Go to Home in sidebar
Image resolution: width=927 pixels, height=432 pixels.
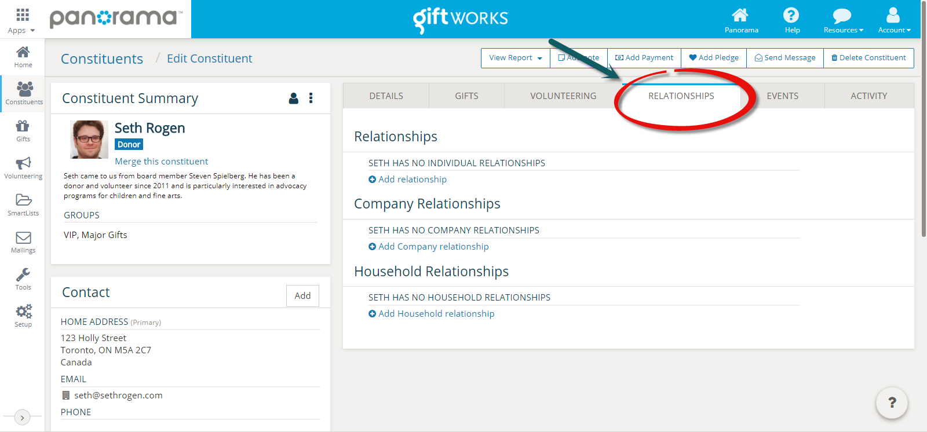[23, 57]
